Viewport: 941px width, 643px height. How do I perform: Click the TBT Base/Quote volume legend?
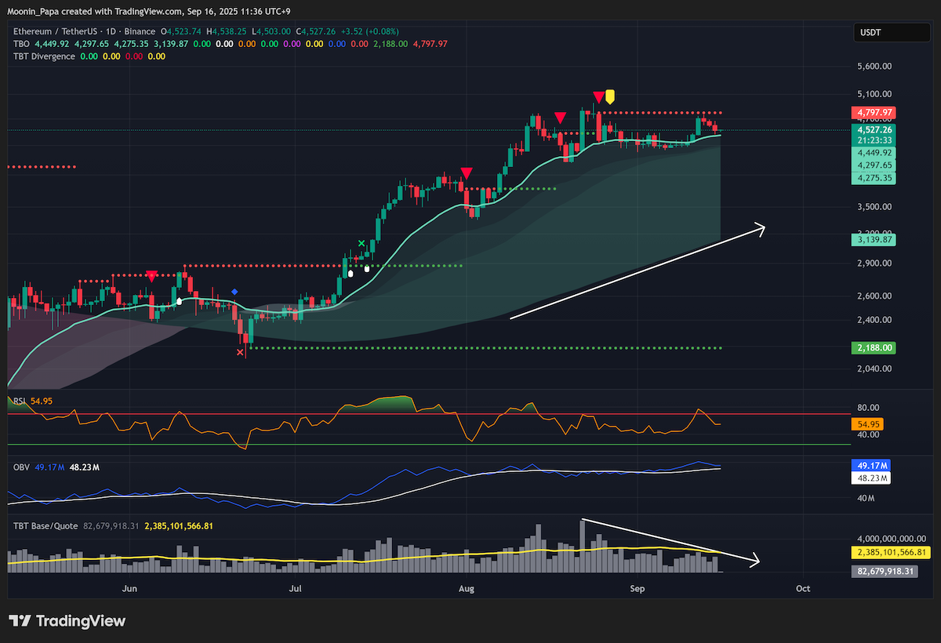pos(45,525)
